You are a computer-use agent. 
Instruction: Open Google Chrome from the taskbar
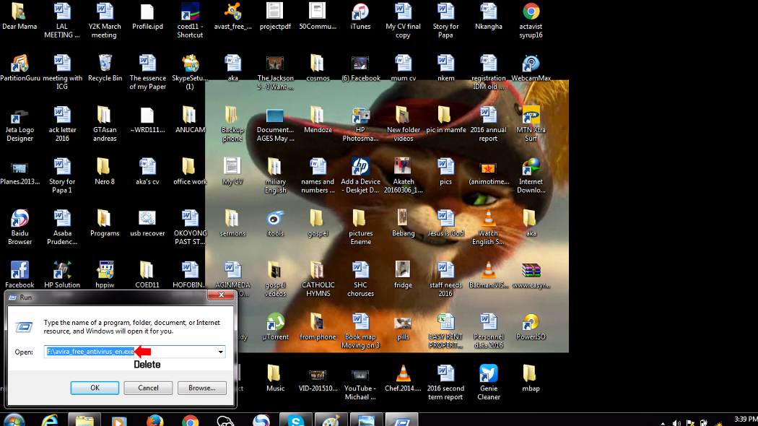point(190,420)
